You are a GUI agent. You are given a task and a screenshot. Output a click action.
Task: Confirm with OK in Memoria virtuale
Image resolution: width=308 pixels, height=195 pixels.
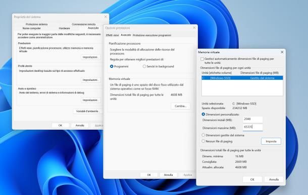click(252, 179)
